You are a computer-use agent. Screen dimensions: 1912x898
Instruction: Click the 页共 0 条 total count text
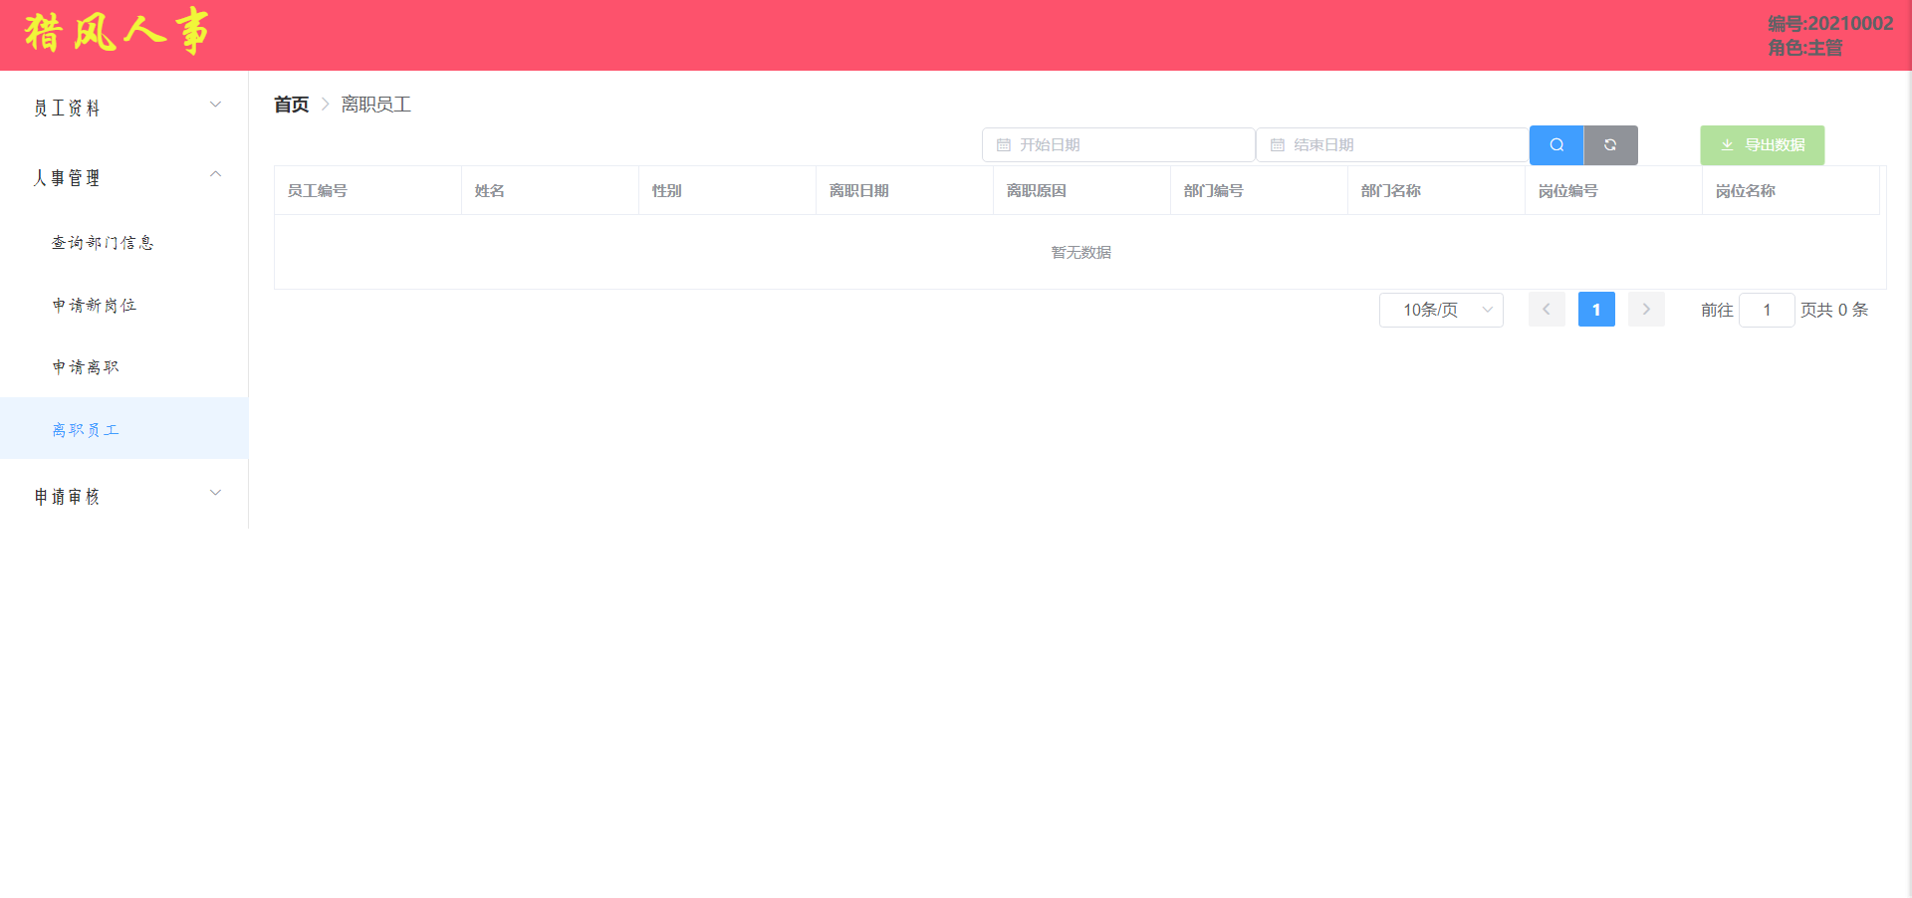click(1834, 310)
